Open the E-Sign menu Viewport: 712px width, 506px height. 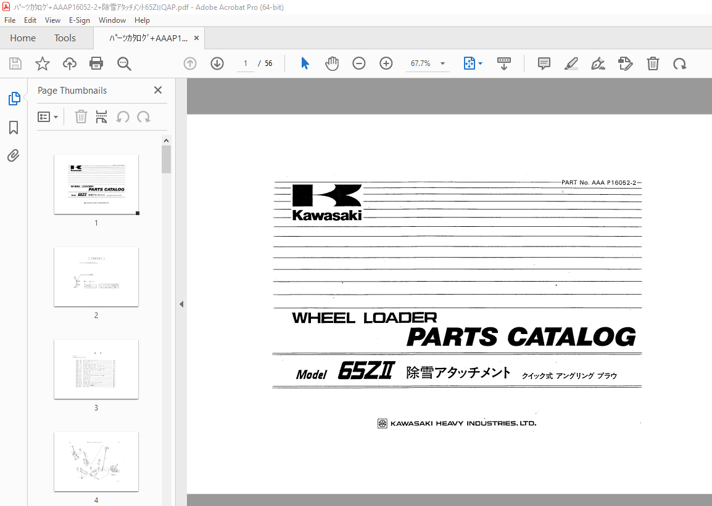coord(80,20)
